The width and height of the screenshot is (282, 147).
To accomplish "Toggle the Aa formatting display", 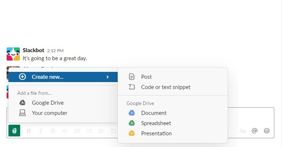I will tap(242, 131).
